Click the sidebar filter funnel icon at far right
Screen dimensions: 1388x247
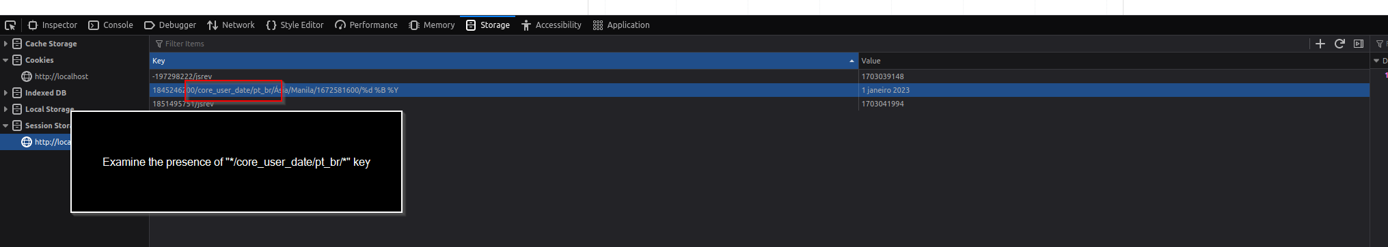[x=1379, y=44]
